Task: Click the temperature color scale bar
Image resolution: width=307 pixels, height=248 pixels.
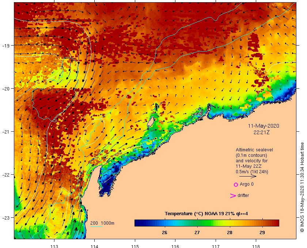Action: (207, 223)
